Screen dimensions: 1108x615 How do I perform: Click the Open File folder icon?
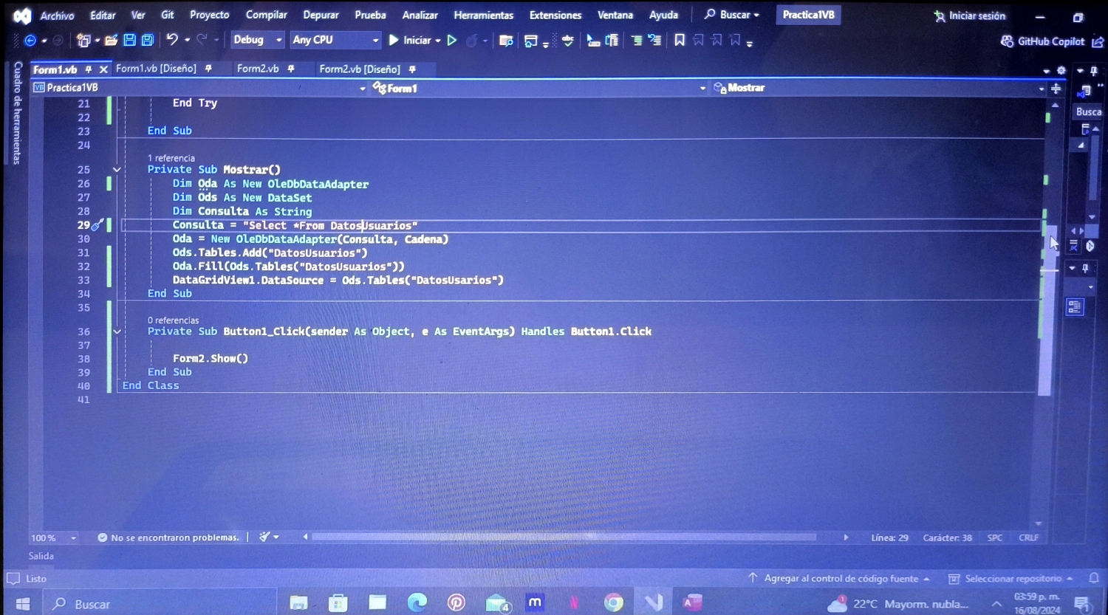(x=111, y=40)
